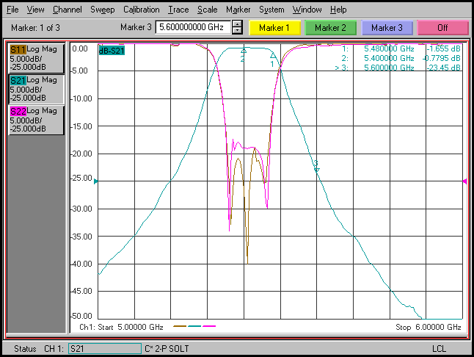The image size is (474, 357).
Task: Open the View menu
Action: coord(35,10)
